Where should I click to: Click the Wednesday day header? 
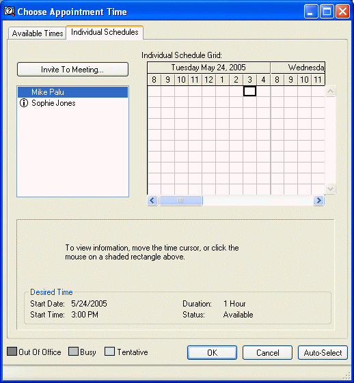click(298, 68)
